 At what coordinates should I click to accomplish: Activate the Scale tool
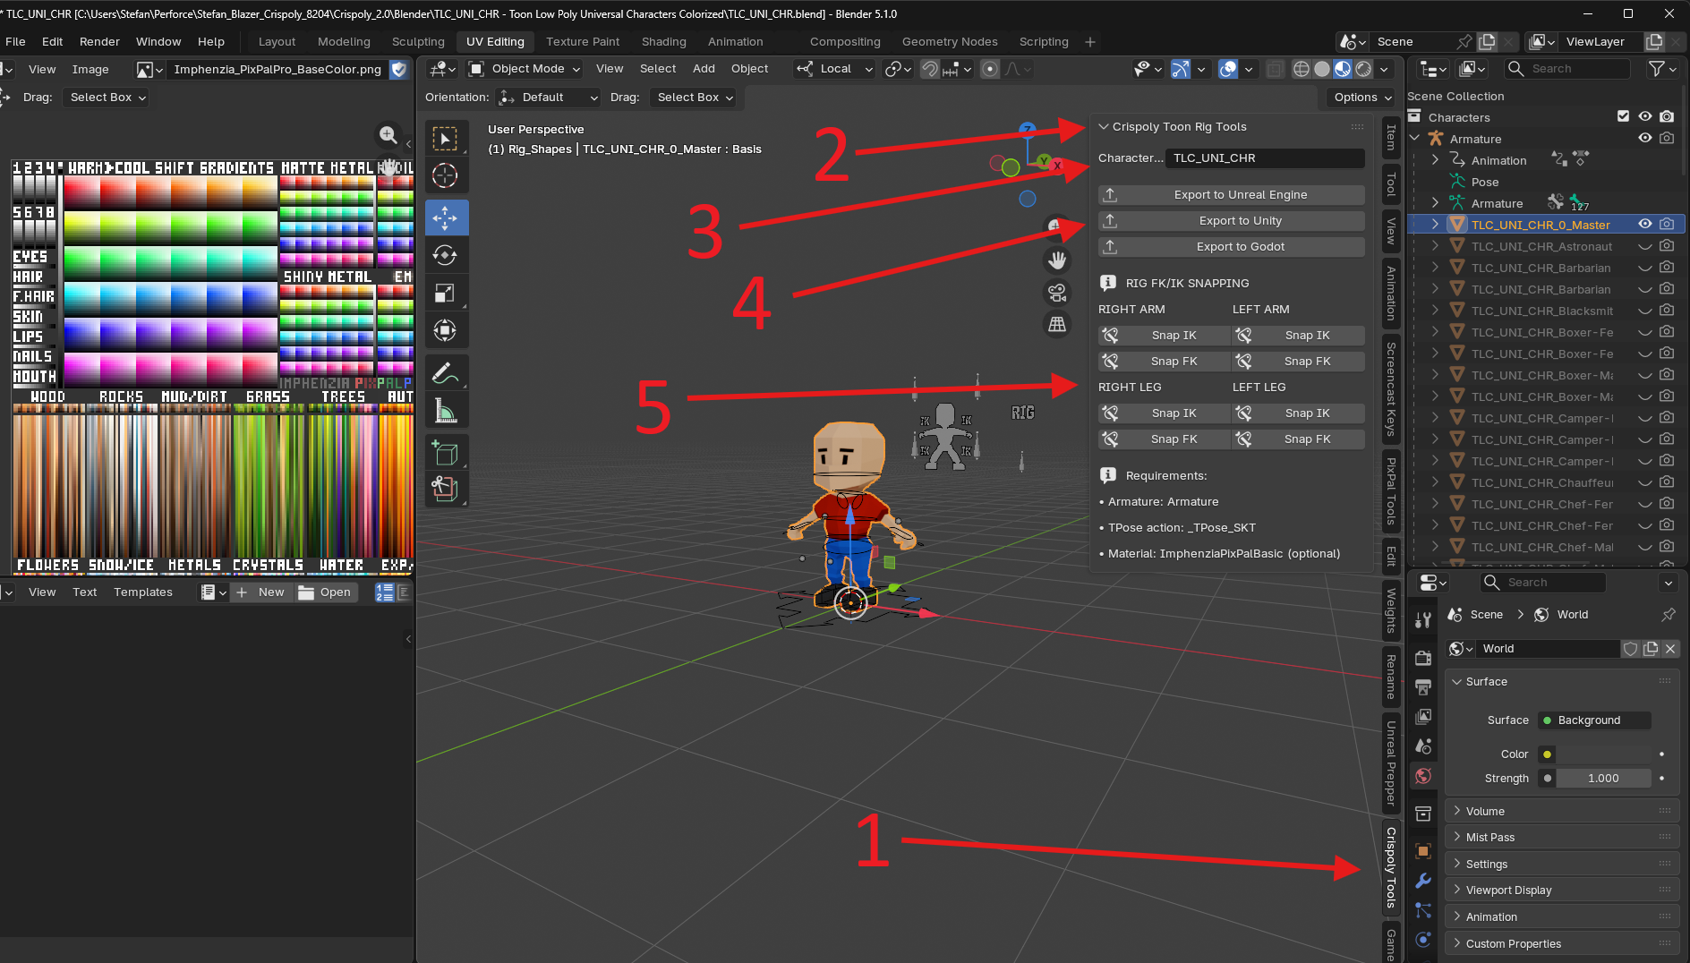click(445, 293)
